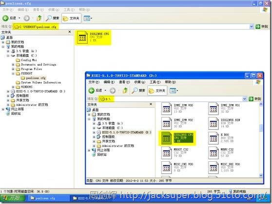272x204 pixels.
Task: Collapse Local Disk (C:) tree node
Action: (8, 56)
